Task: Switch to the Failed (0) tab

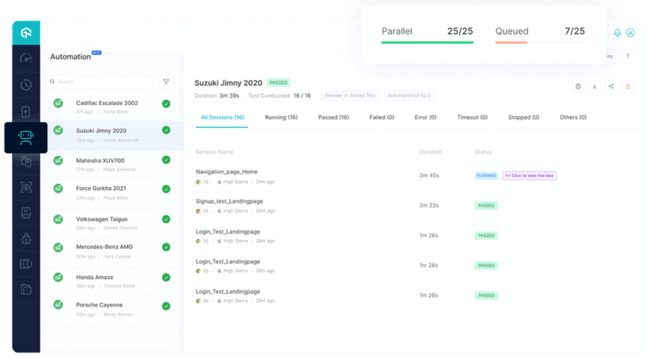Action: click(382, 118)
